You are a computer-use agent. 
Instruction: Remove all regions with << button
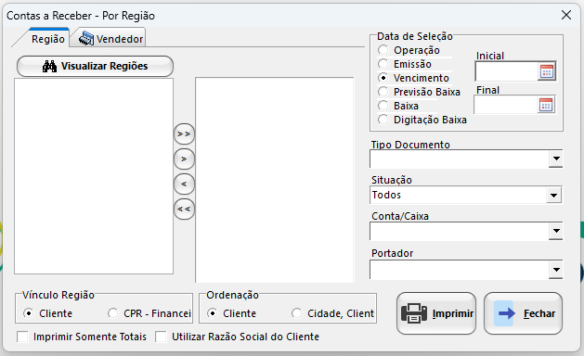pyautogui.click(x=184, y=210)
